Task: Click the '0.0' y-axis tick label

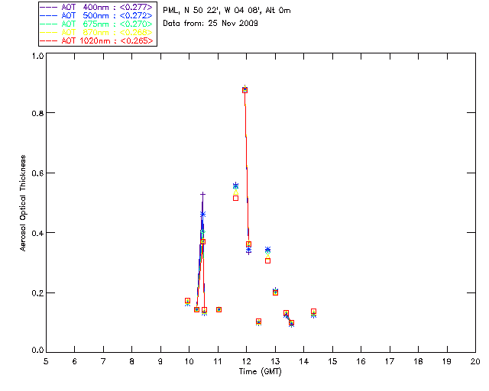Action: [x=37, y=351]
